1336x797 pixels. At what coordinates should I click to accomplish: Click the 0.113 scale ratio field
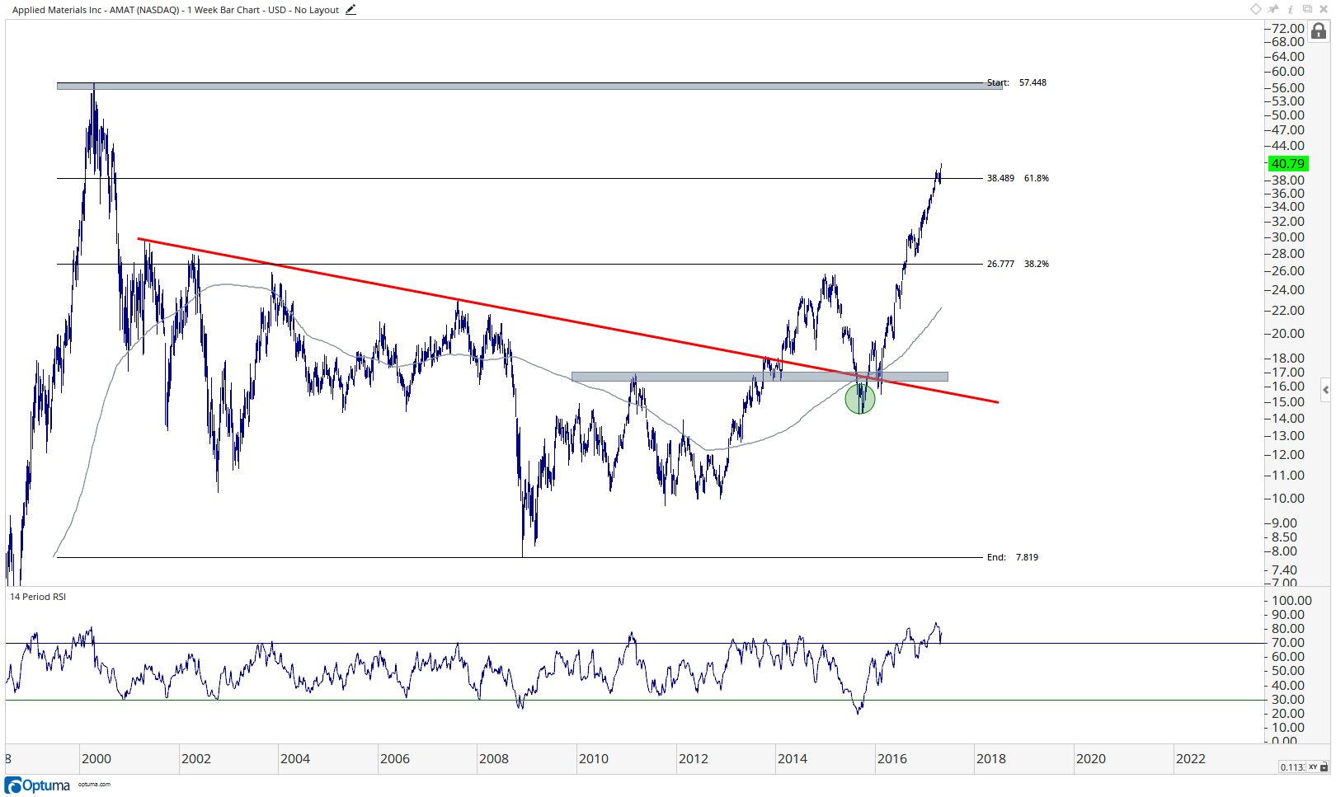(1291, 767)
